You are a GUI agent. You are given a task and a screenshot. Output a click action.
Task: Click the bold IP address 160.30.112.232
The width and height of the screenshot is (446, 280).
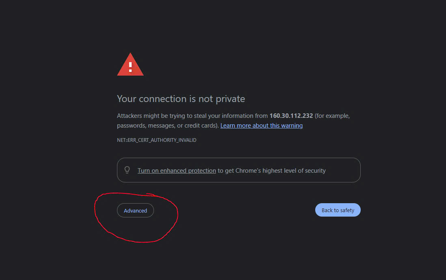point(291,116)
